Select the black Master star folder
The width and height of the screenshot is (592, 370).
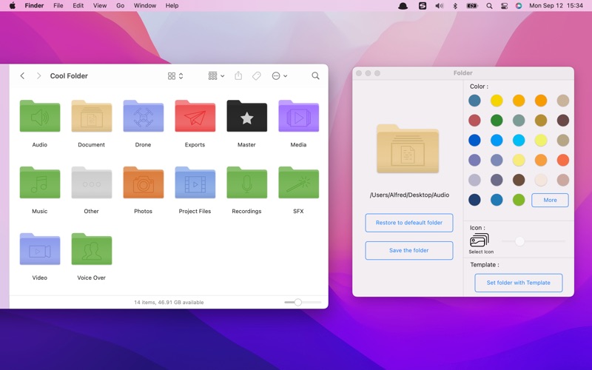[x=246, y=116]
